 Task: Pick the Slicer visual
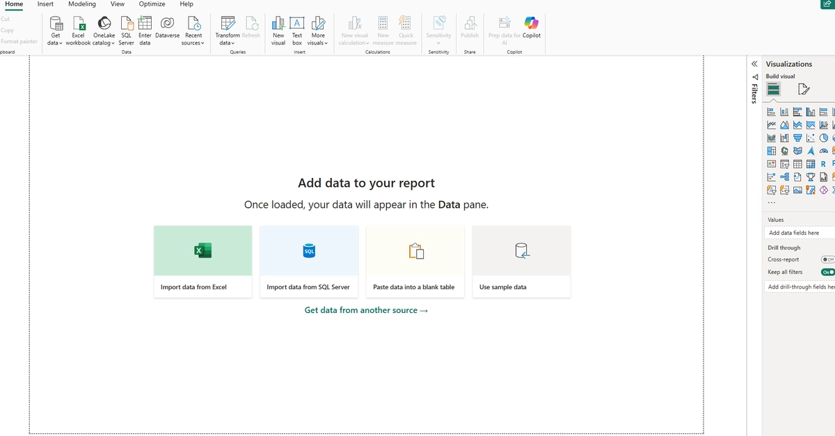click(784, 164)
